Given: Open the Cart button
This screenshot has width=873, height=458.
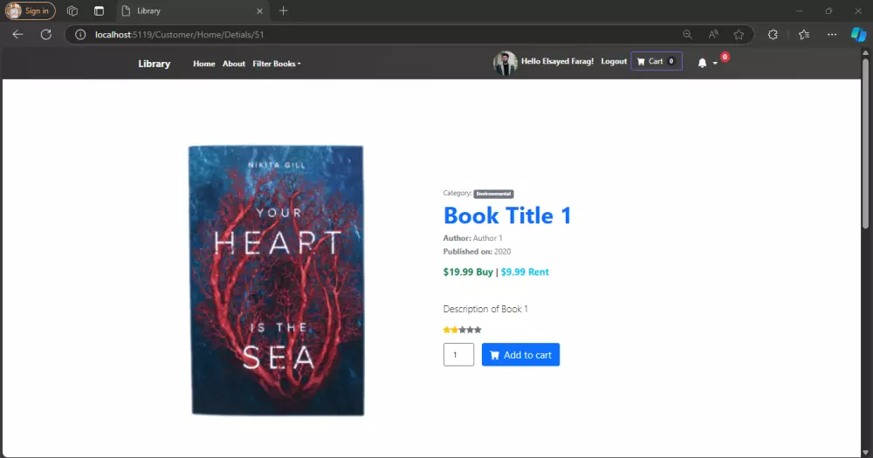Looking at the screenshot, I should 656,61.
